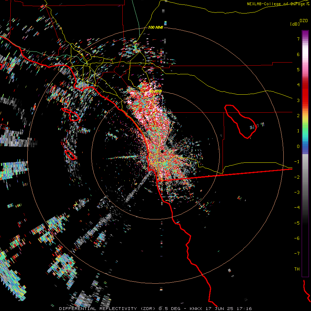Click the 0 scale value
The height and width of the screenshot is (311, 311).
click(298, 147)
